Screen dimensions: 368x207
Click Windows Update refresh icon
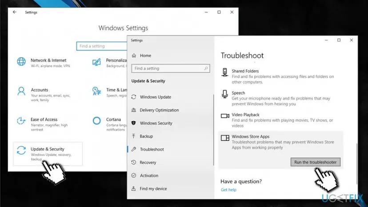pos(133,97)
